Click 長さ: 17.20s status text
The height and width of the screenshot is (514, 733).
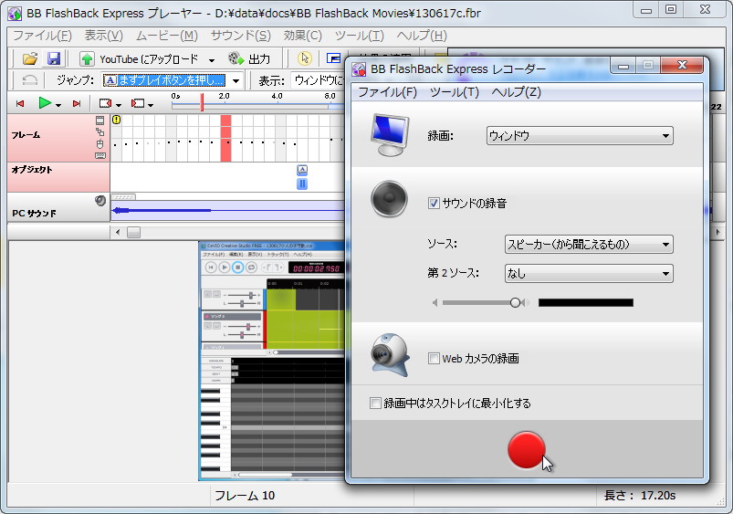640,496
